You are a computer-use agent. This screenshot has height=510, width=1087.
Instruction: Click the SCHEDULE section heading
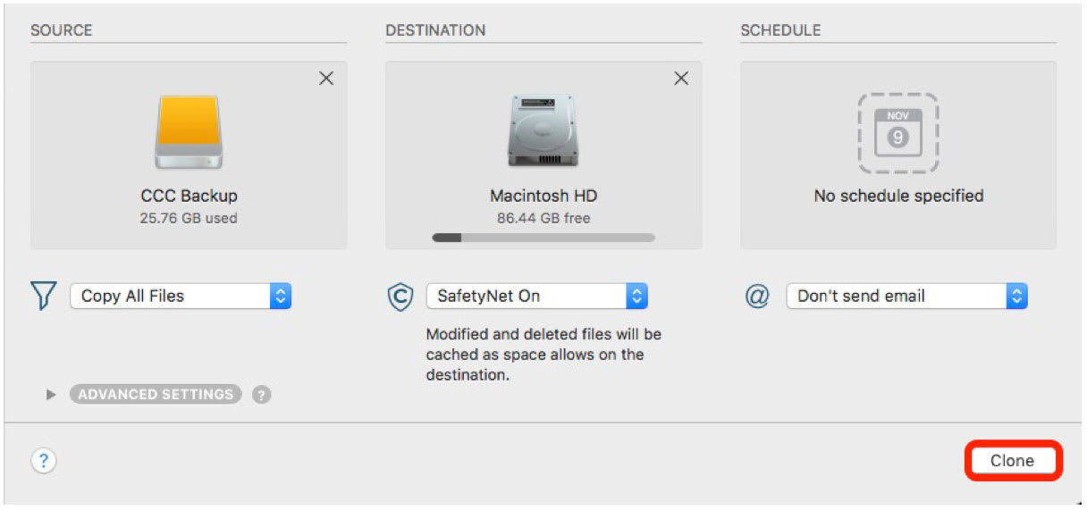(780, 30)
